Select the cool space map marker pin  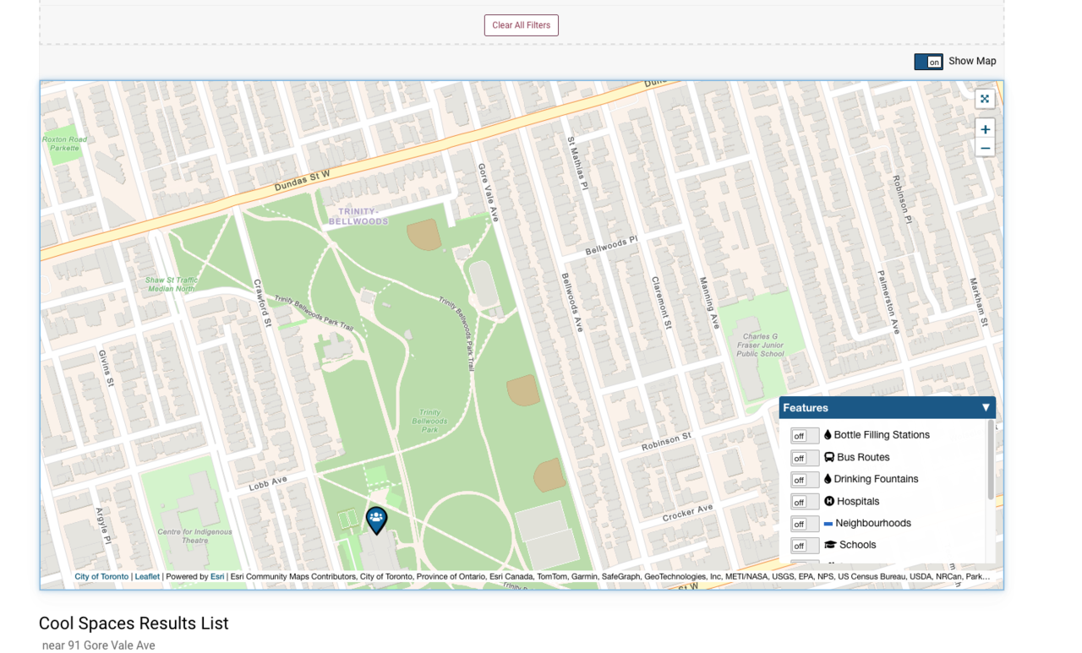click(x=376, y=519)
